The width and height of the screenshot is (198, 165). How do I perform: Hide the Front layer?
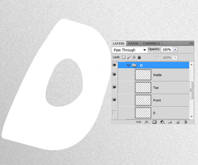[x=114, y=100]
